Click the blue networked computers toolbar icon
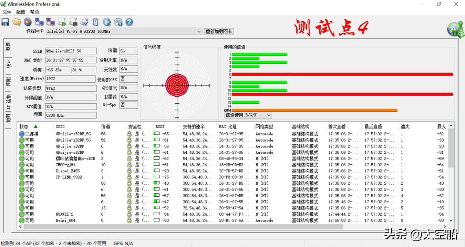This screenshot has width=465, height=247. pyautogui.click(x=39, y=22)
